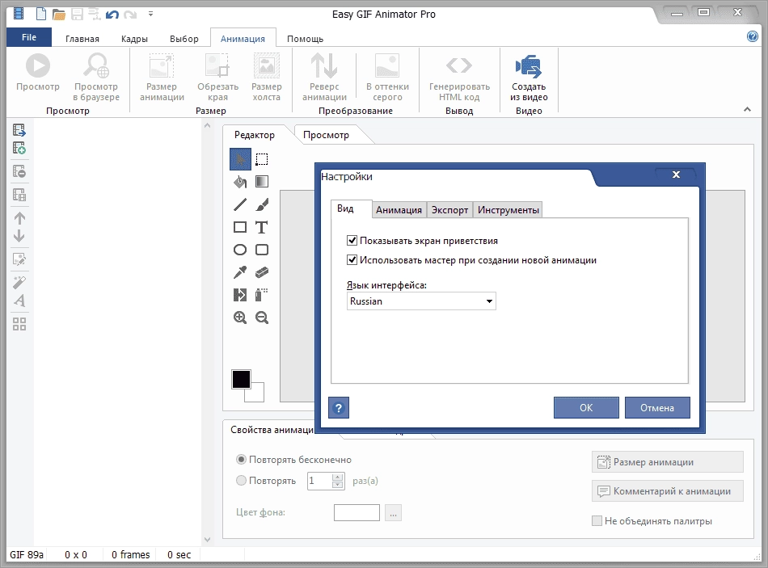This screenshot has height=568, width=768.
Task: Select the pointer selection tool
Action: click(240, 159)
